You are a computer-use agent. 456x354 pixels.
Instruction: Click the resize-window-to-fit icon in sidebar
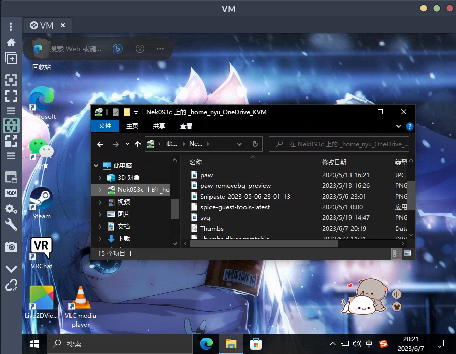coord(11,80)
